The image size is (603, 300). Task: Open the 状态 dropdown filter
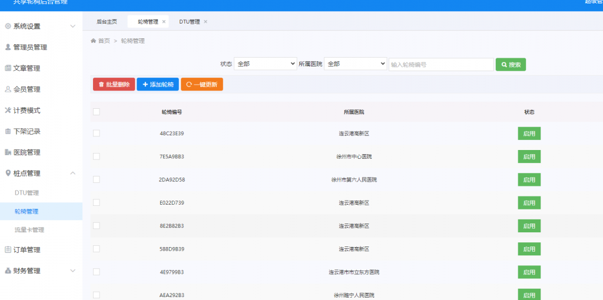pos(266,64)
